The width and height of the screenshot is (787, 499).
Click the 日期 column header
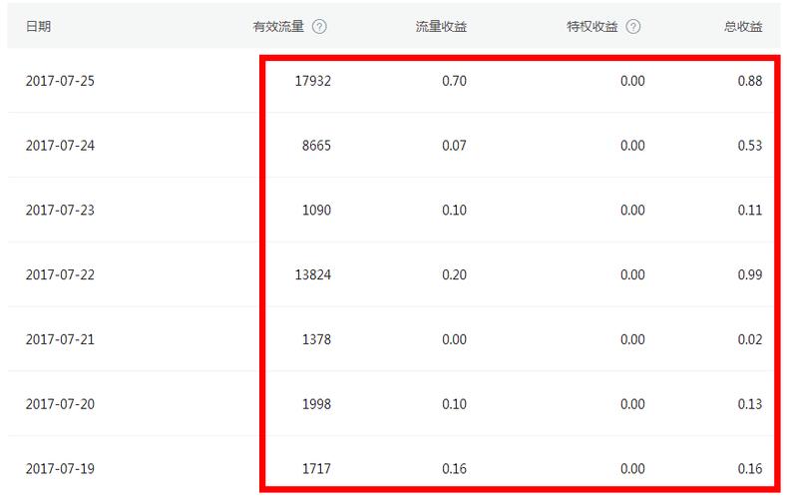click(x=38, y=27)
